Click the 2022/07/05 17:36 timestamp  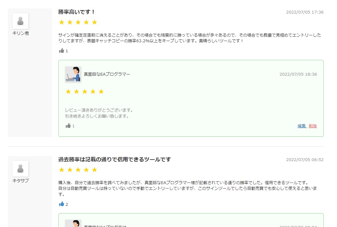pos(304,12)
